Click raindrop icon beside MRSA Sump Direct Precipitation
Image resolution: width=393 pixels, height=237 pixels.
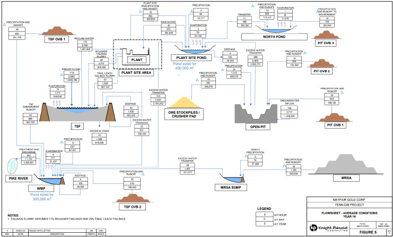click(246, 156)
